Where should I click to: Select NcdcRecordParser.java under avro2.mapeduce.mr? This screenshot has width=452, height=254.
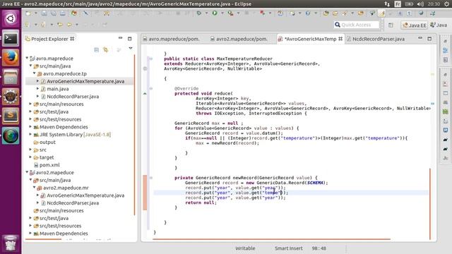(x=73, y=202)
